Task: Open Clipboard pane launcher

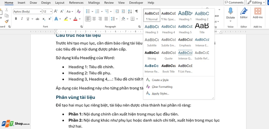Action: pyautogui.click(x=9, y=27)
